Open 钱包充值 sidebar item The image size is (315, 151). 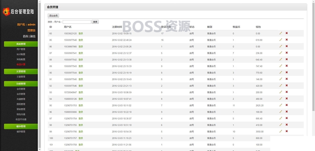tap(21, 114)
